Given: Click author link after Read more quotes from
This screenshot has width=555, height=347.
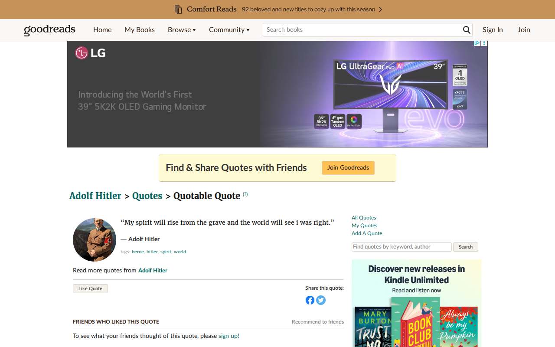Looking at the screenshot, I should 153,270.
